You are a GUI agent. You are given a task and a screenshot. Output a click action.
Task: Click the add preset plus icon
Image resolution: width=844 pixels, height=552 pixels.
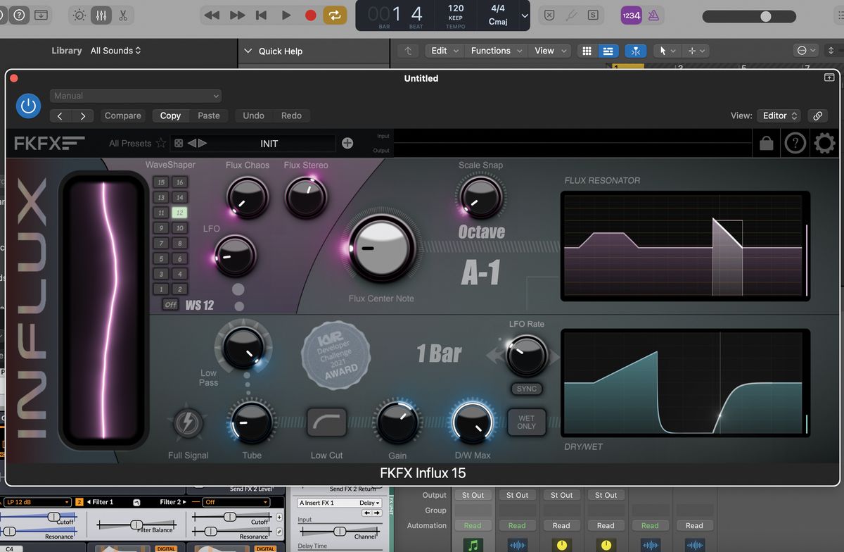(347, 143)
